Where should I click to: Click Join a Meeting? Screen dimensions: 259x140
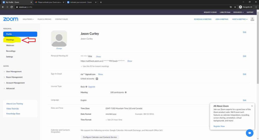click(x=222, y=19)
